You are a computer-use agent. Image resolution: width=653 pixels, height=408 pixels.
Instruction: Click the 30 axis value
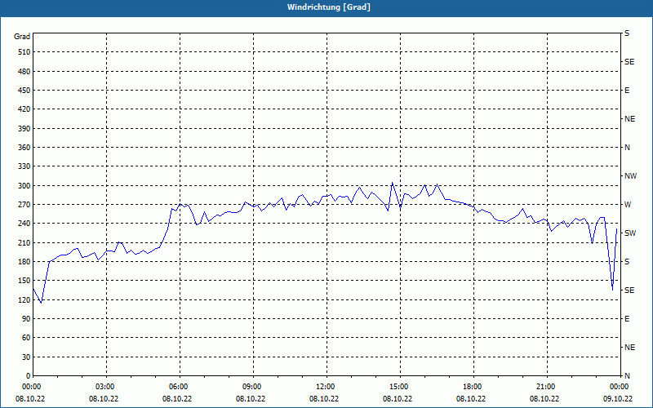[x=26, y=357]
